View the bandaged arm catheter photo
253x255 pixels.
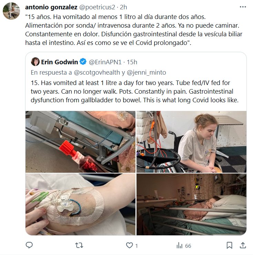pos(80,204)
